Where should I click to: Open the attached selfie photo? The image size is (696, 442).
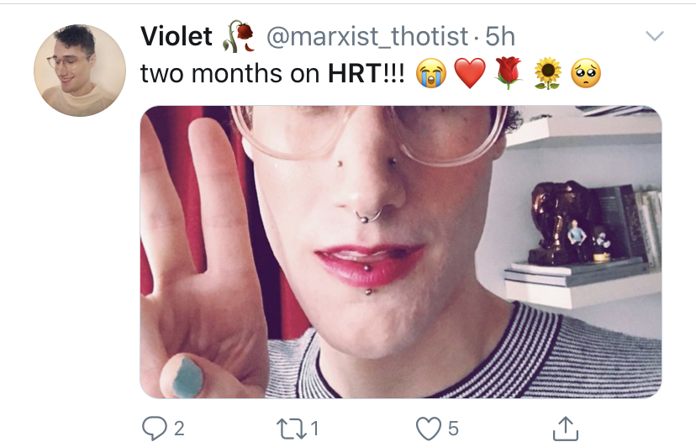401,251
